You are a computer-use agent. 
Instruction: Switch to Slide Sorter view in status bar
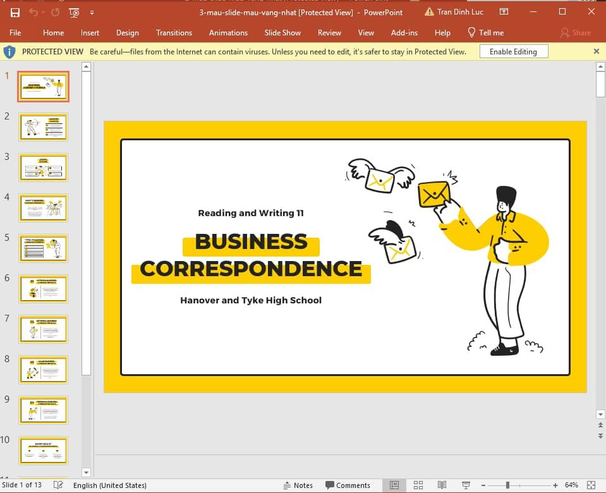(x=418, y=485)
